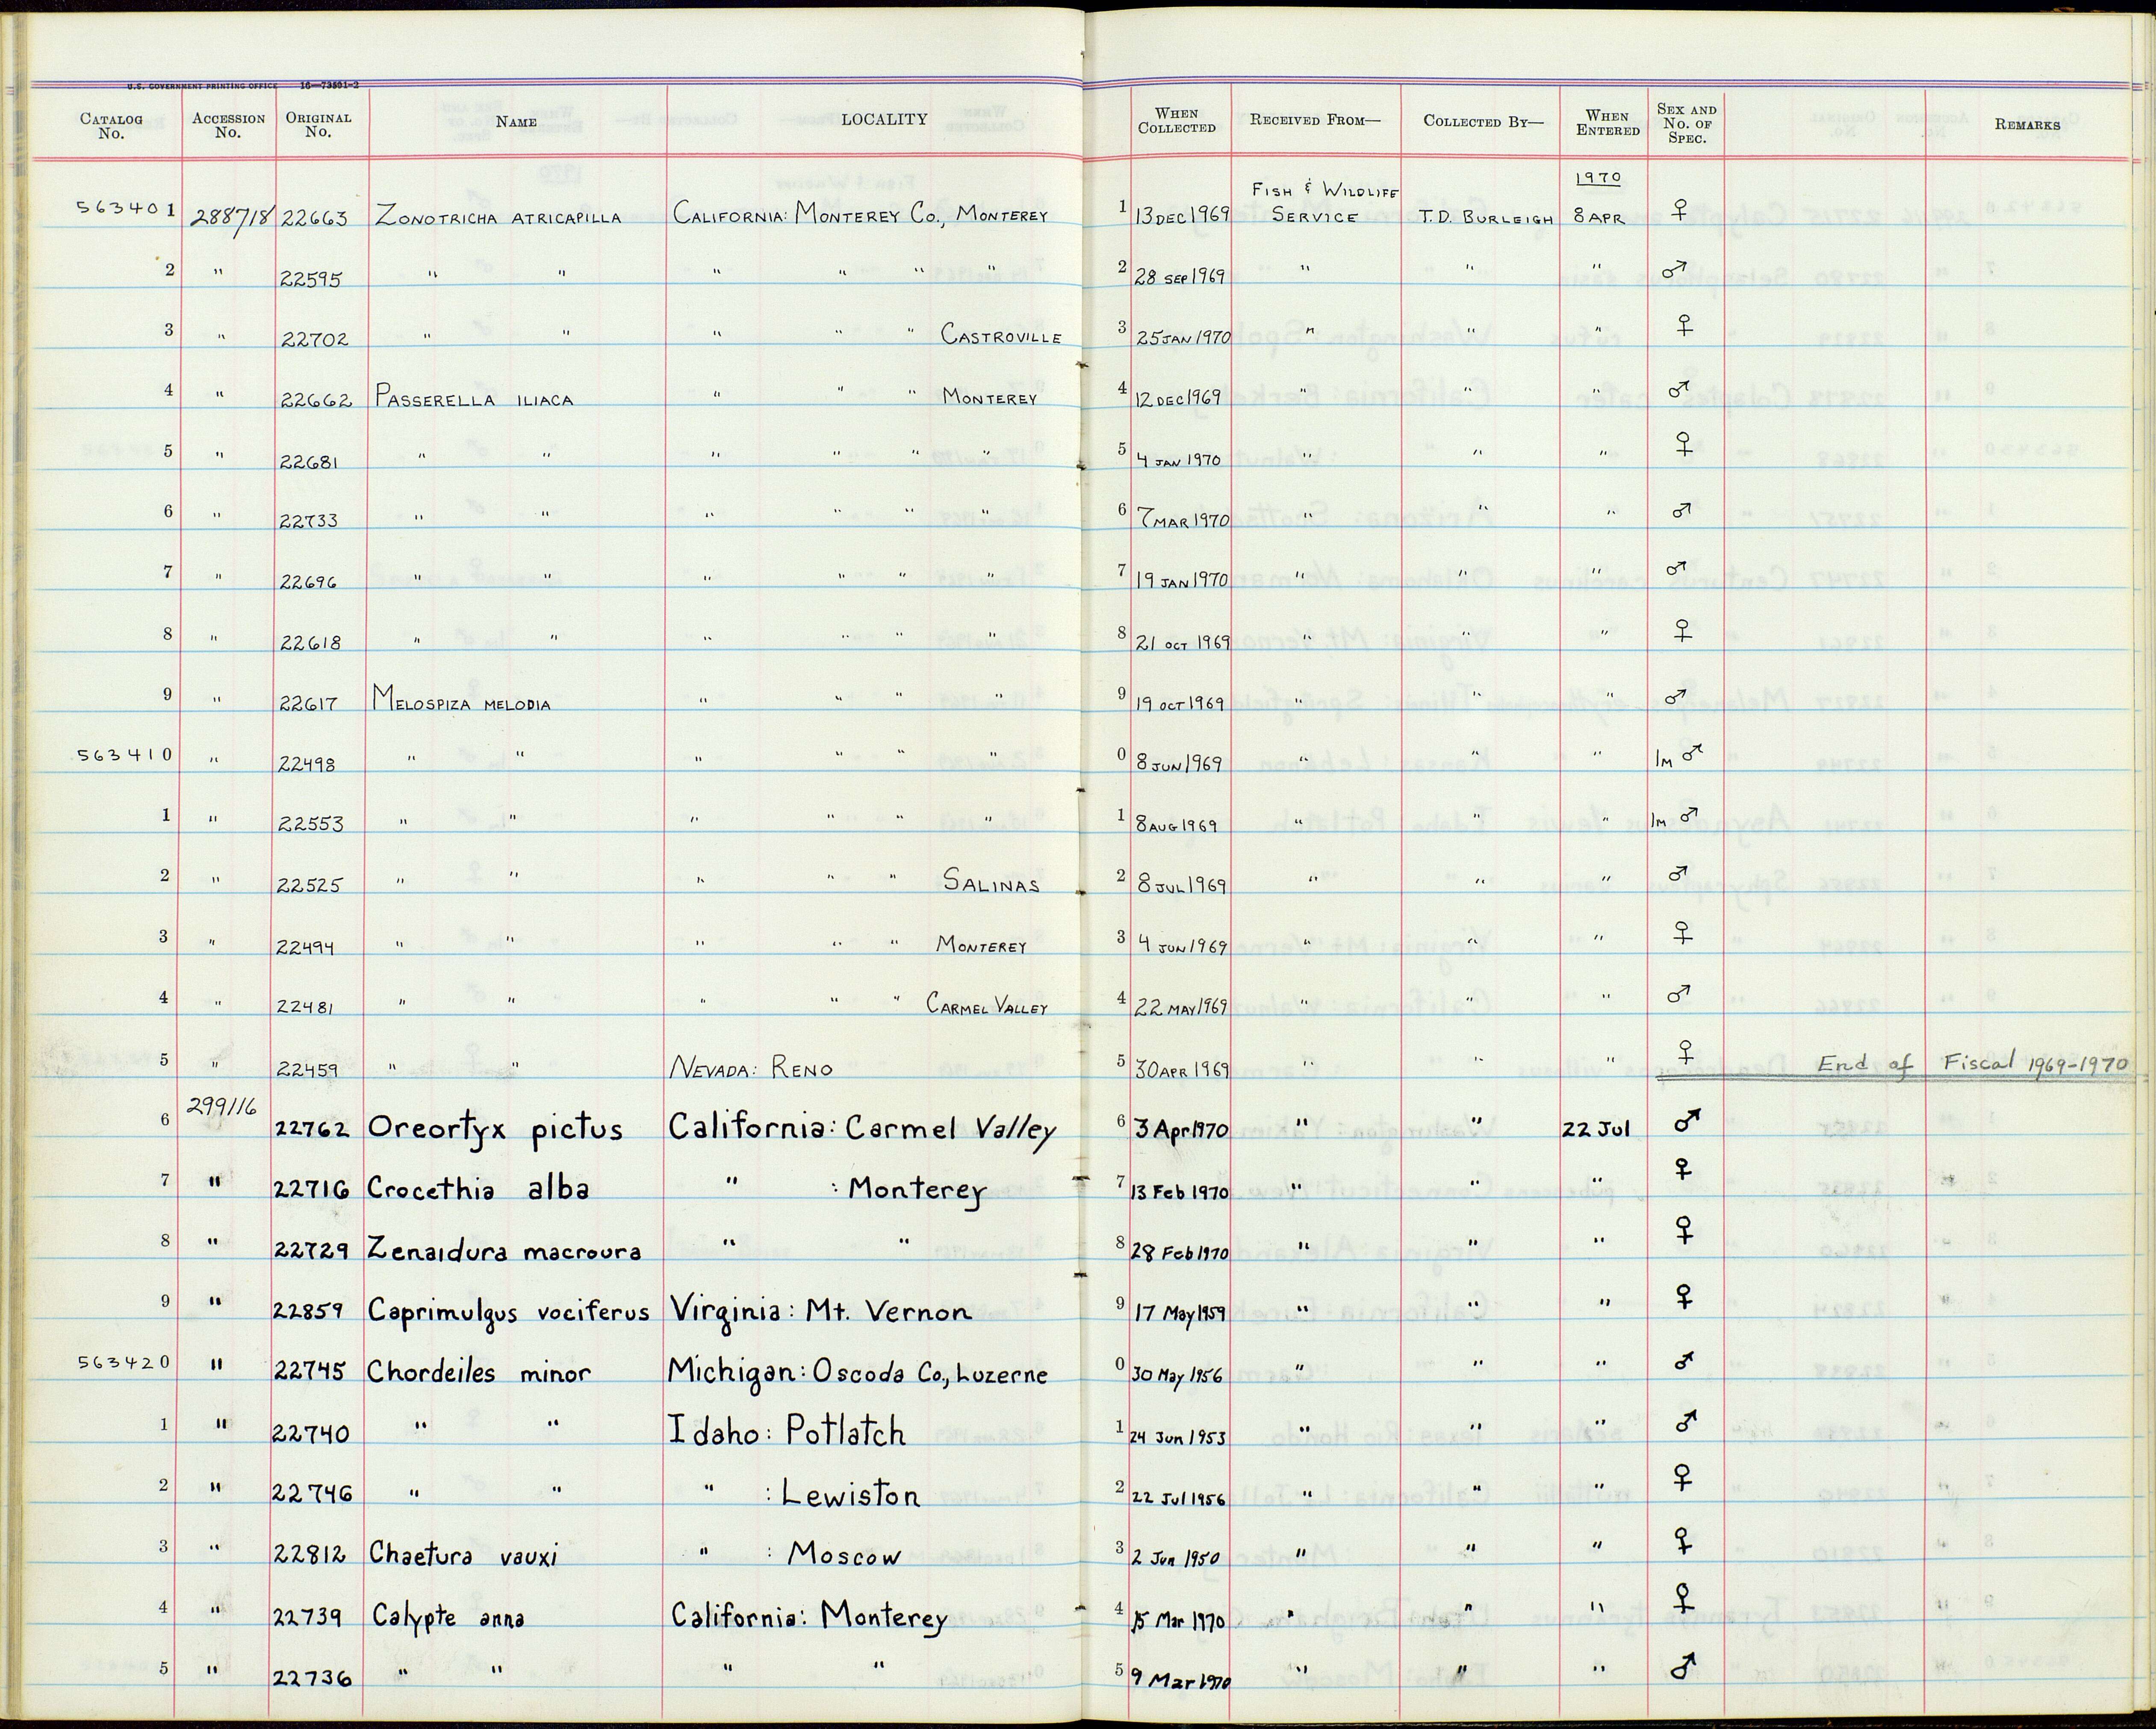Click the 'Name' column header
The height and width of the screenshot is (1729, 2156).
(517, 122)
